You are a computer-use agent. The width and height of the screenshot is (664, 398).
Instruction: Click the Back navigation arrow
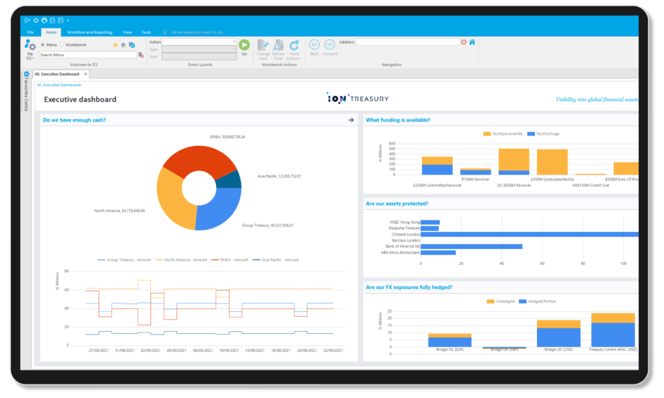coord(314,45)
